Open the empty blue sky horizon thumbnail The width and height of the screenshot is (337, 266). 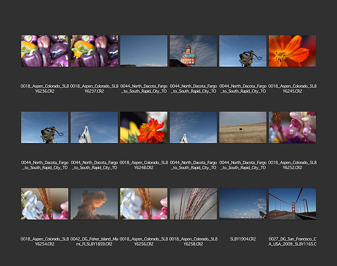(x=144, y=51)
